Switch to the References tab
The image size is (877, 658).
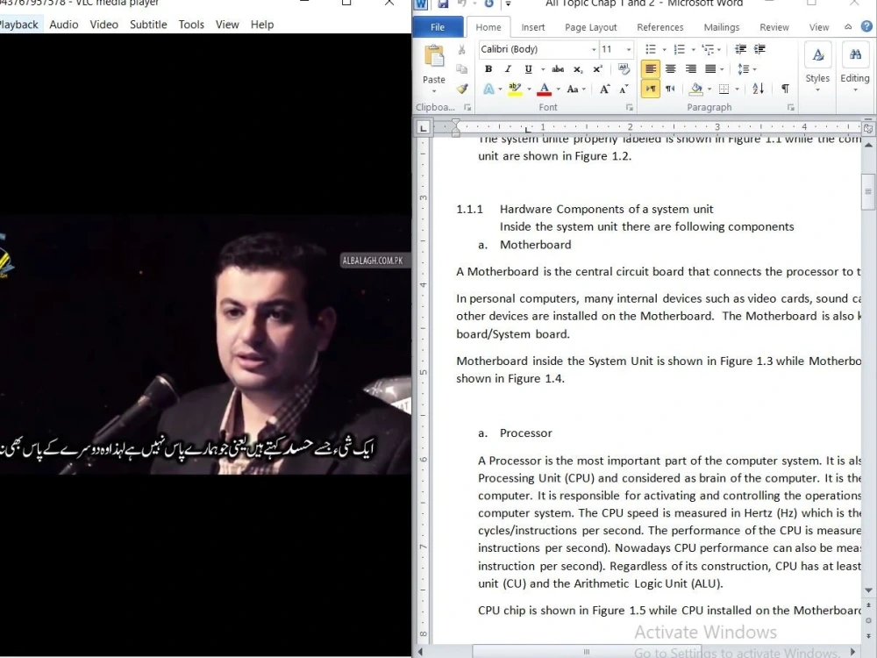point(660,27)
